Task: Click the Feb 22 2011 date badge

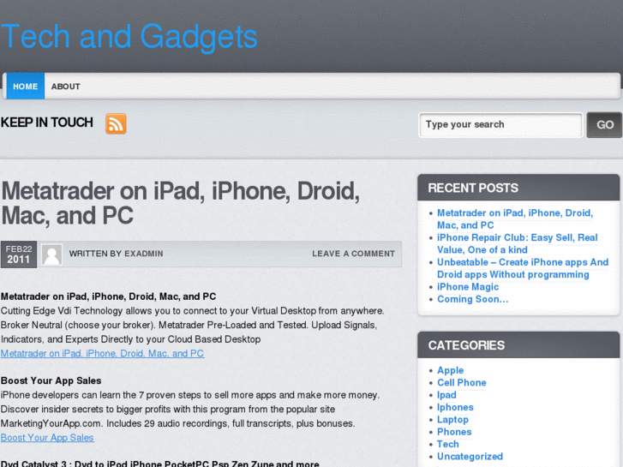Action: (x=19, y=254)
